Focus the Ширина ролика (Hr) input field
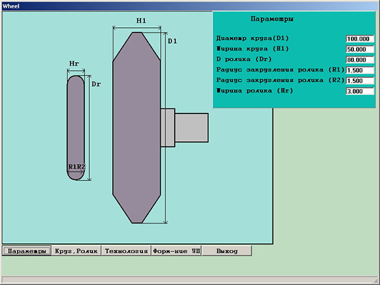This screenshot has width=380, height=285. point(360,92)
